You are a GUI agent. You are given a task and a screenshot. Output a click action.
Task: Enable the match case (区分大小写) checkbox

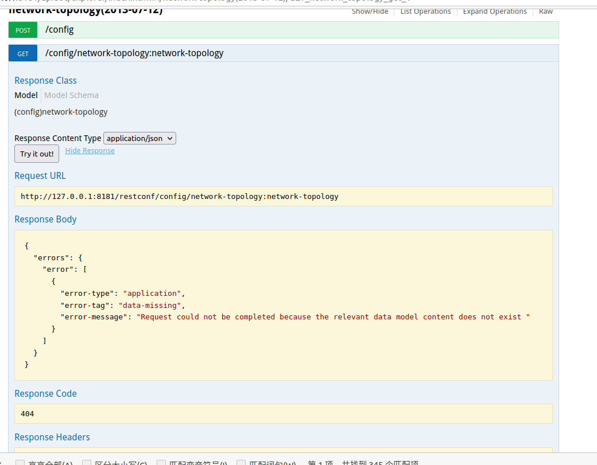(87, 462)
